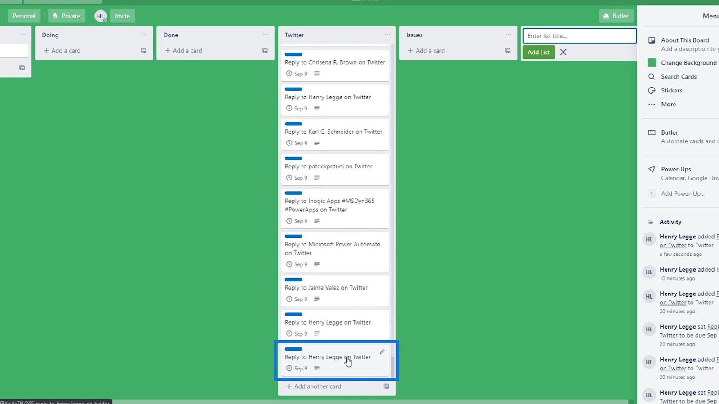Open Reply to Inogic Apps #MSDyn365 card
Image resolution: width=719 pixels, height=404 pixels.
tap(335, 208)
